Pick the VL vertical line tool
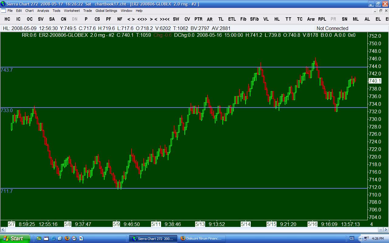This screenshot has width=389, height=243. tap(266, 19)
